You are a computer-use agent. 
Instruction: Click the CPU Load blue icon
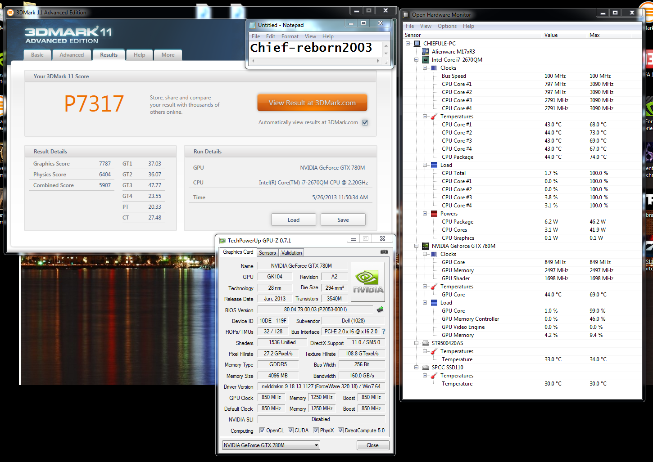point(434,165)
